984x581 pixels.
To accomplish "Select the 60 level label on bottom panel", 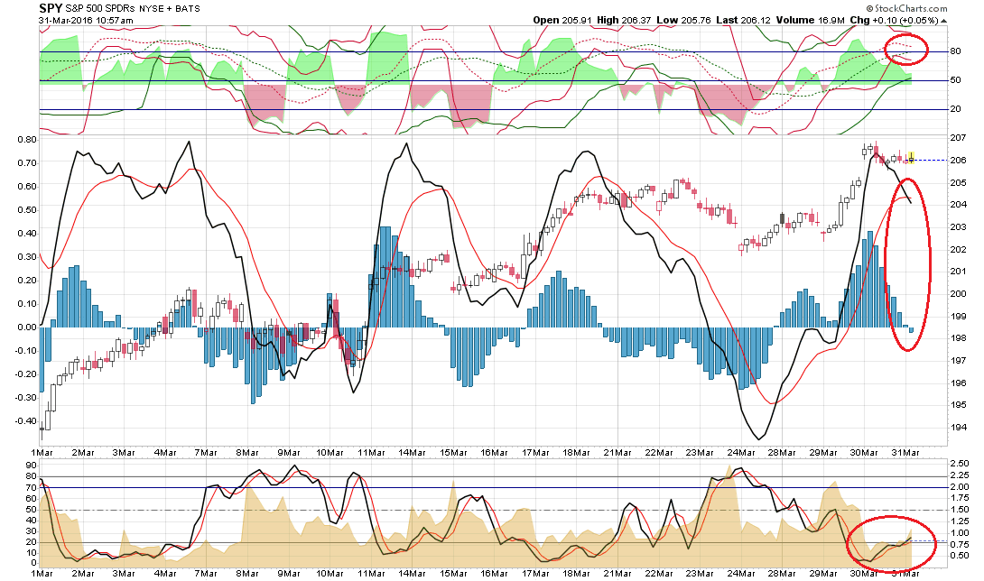I will click(x=31, y=498).
